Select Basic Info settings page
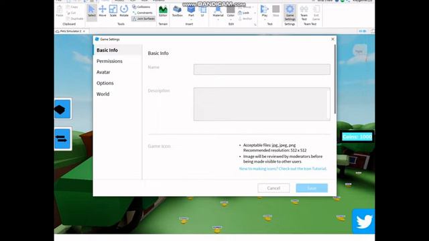This screenshot has width=429, height=241. point(118,50)
